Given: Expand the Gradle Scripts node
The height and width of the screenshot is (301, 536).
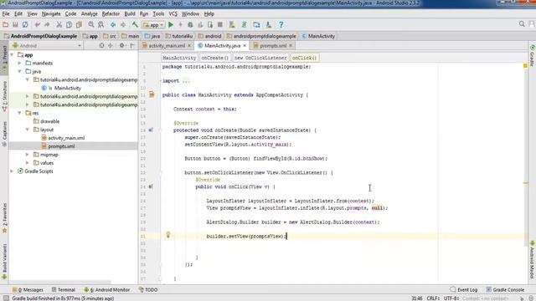Looking at the screenshot, I should click(12, 171).
